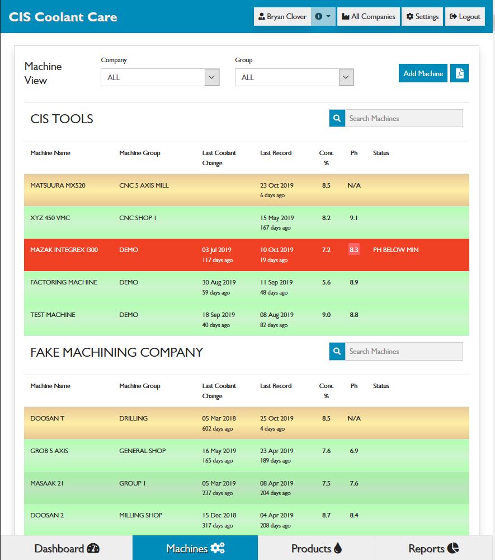Click the highlighted 8.3 pH value badge
This screenshot has width=495, height=560.
click(353, 250)
